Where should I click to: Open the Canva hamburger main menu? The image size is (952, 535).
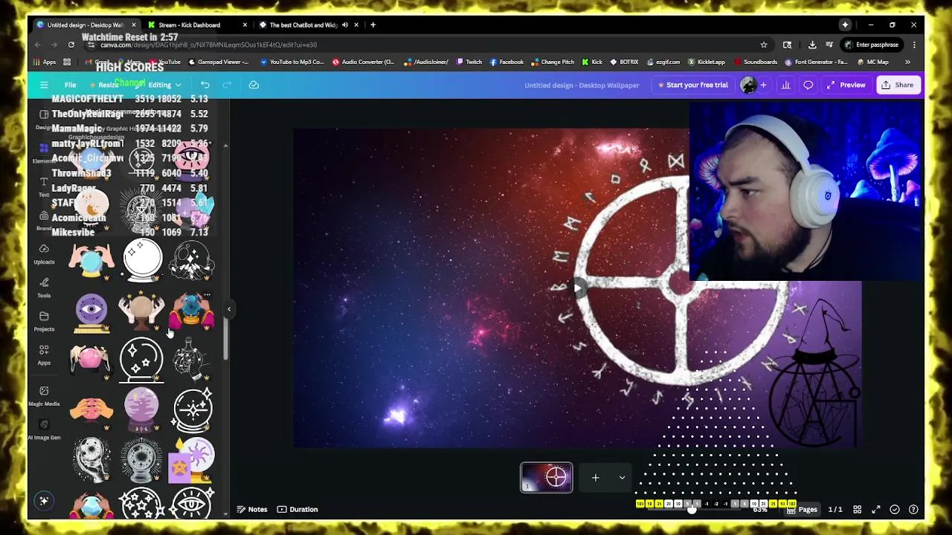click(x=44, y=85)
